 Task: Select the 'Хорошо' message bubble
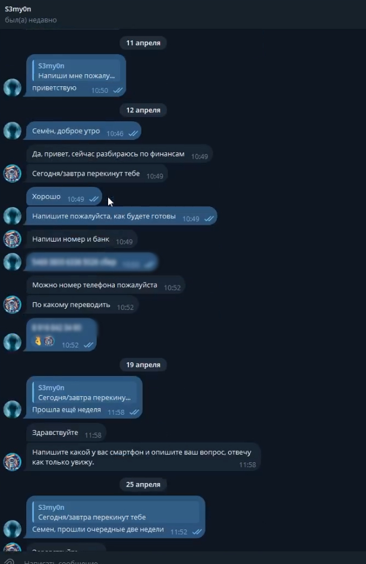point(64,197)
